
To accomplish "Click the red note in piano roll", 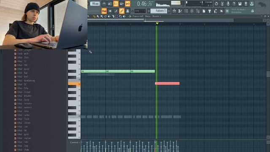I will [167, 84].
